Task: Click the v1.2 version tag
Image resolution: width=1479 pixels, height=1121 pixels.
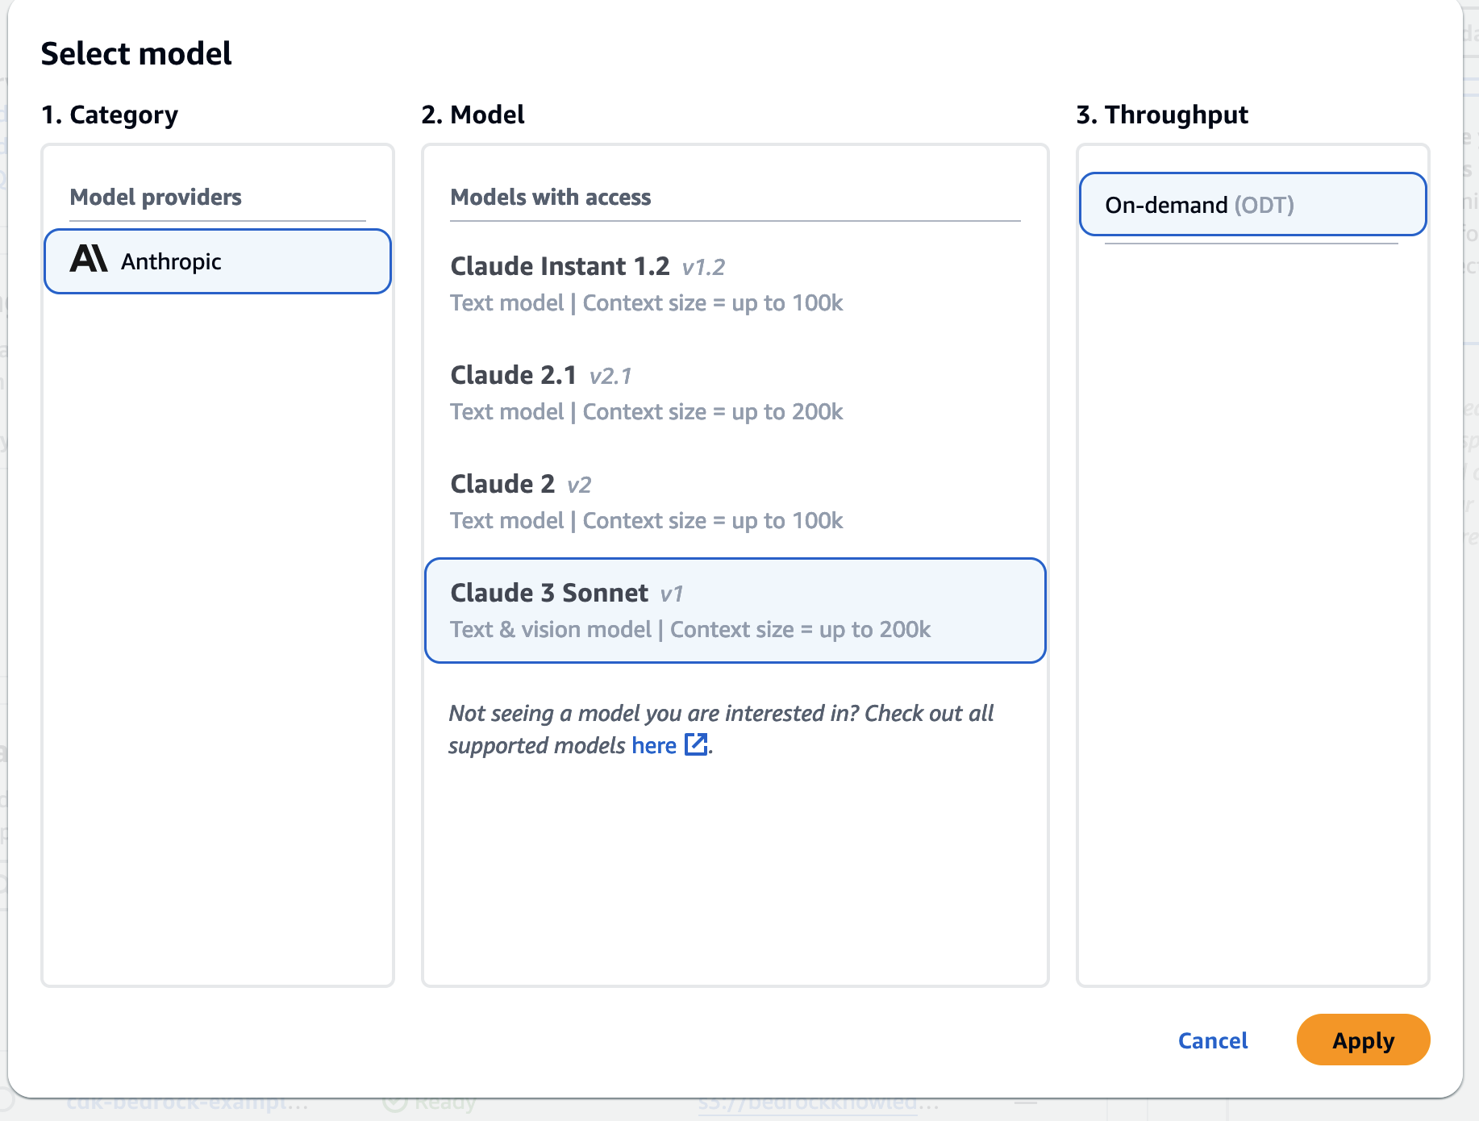Action: (703, 267)
